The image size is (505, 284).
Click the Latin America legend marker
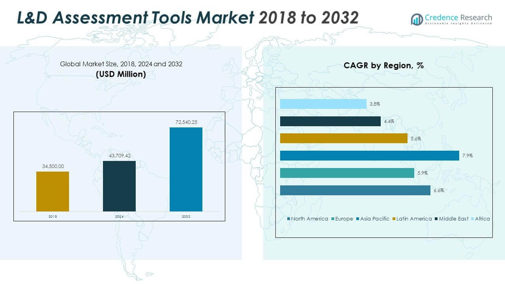click(393, 219)
